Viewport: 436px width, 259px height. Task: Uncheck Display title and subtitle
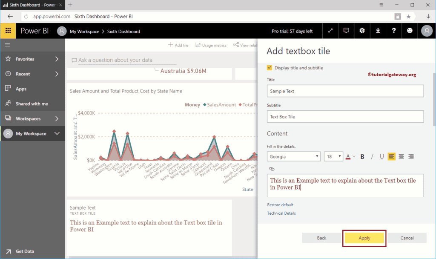coord(270,67)
